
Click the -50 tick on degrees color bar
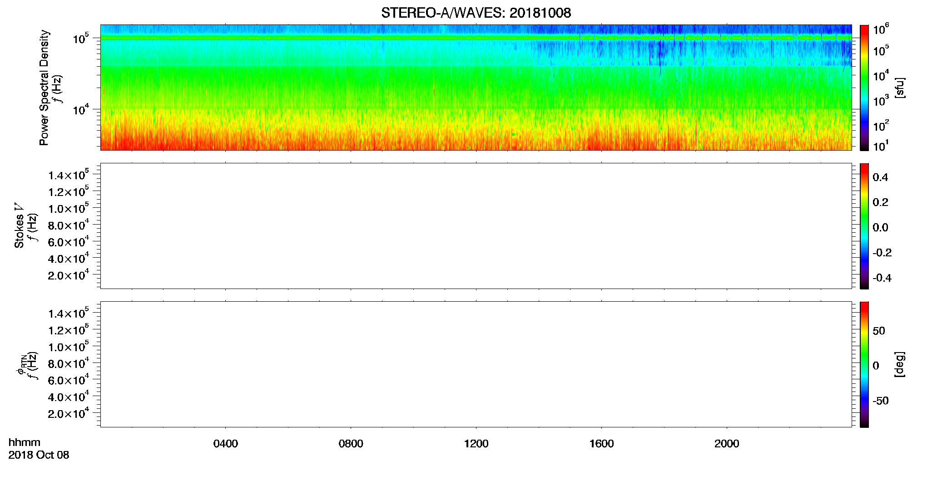click(881, 401)
